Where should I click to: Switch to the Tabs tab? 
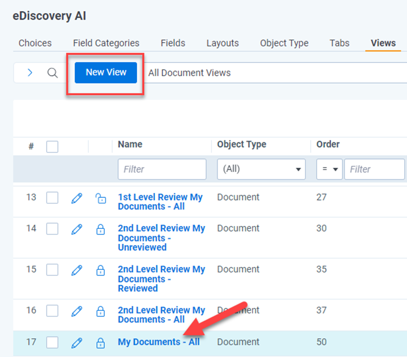(340, 43)
